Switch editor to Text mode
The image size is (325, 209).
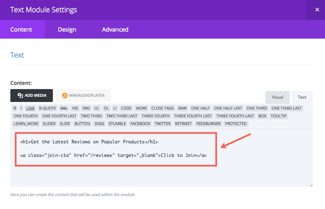pos(302,97)
